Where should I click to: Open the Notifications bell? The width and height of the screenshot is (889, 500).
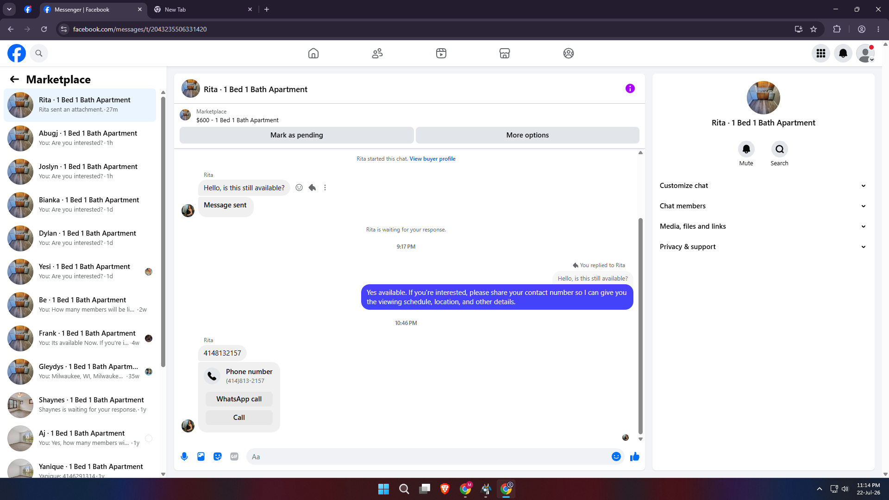pyautogui.click(x=843, y=53)
